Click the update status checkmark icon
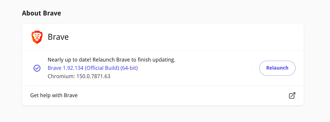This screenshot has height=122, width=330. tap(37, 68)
